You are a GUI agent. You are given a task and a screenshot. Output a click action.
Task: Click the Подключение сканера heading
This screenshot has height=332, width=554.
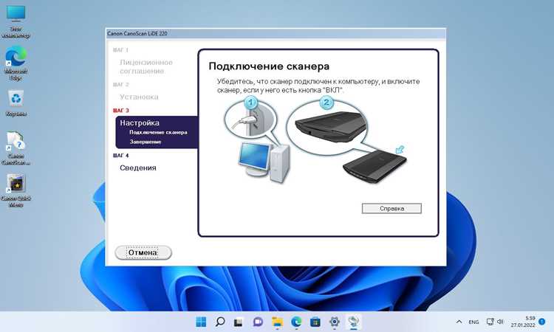pyautogui.click(x=269, y=66)
